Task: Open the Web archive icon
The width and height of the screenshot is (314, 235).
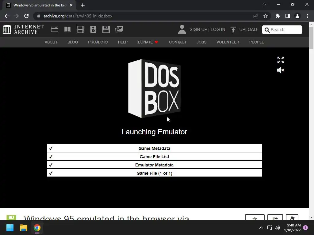Action: click(x=55, y=29)
